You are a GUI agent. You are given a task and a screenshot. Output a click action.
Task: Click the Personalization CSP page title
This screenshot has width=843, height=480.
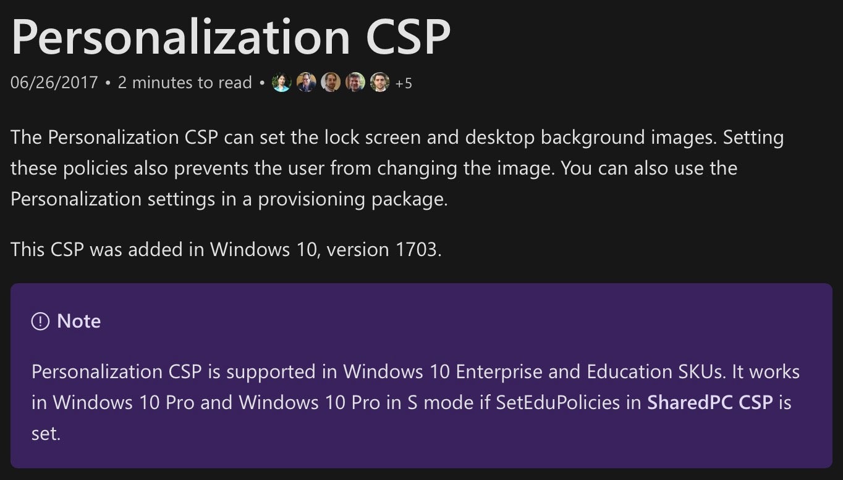pyautogui.click(x=231, y=36)
